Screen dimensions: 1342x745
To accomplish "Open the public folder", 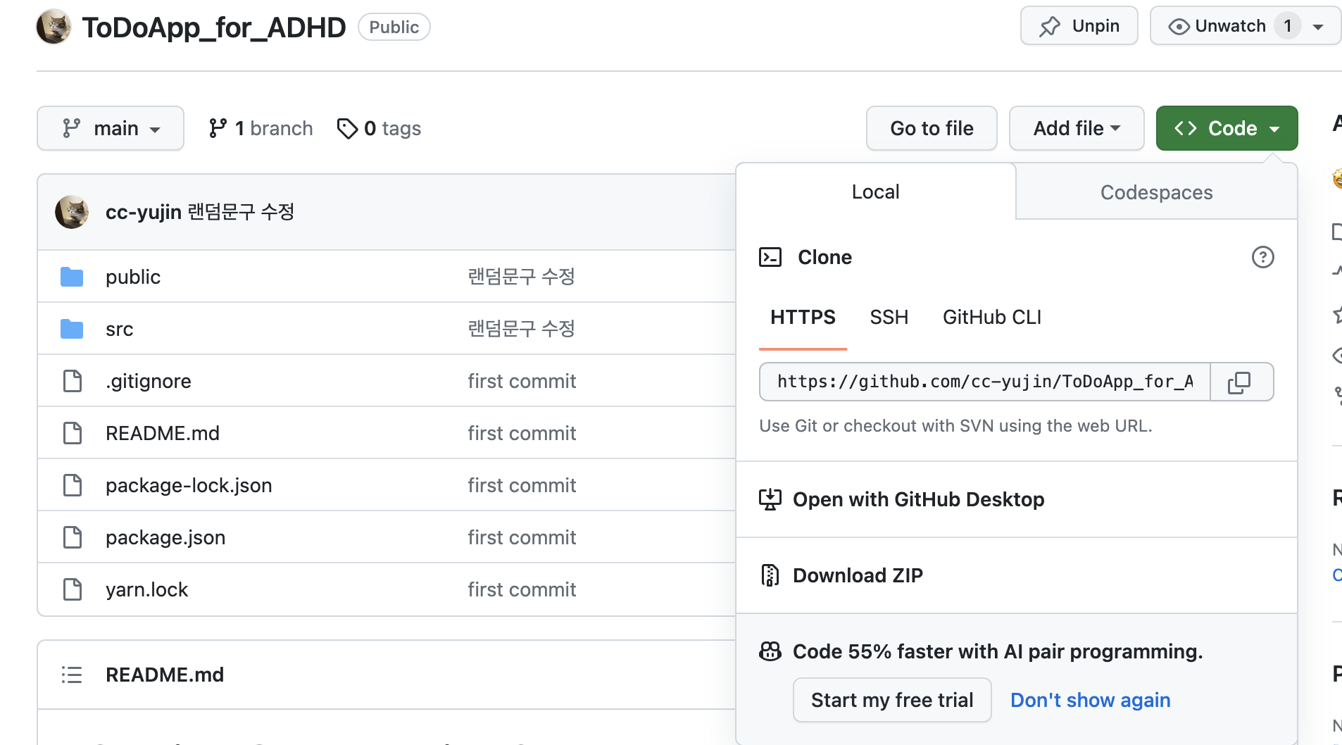I will [x=133, y=277].
